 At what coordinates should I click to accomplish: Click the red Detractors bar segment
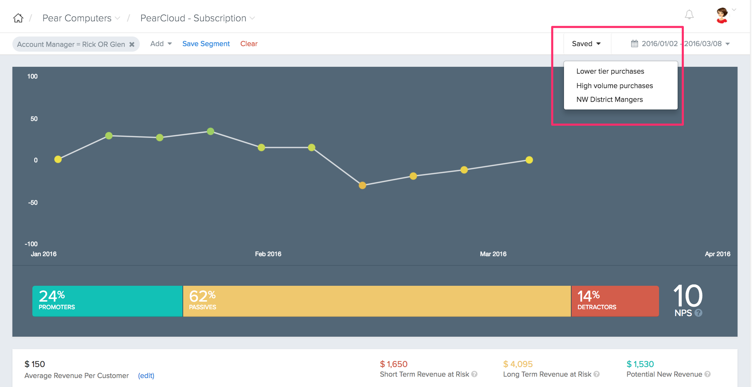[x=615, y=301]
